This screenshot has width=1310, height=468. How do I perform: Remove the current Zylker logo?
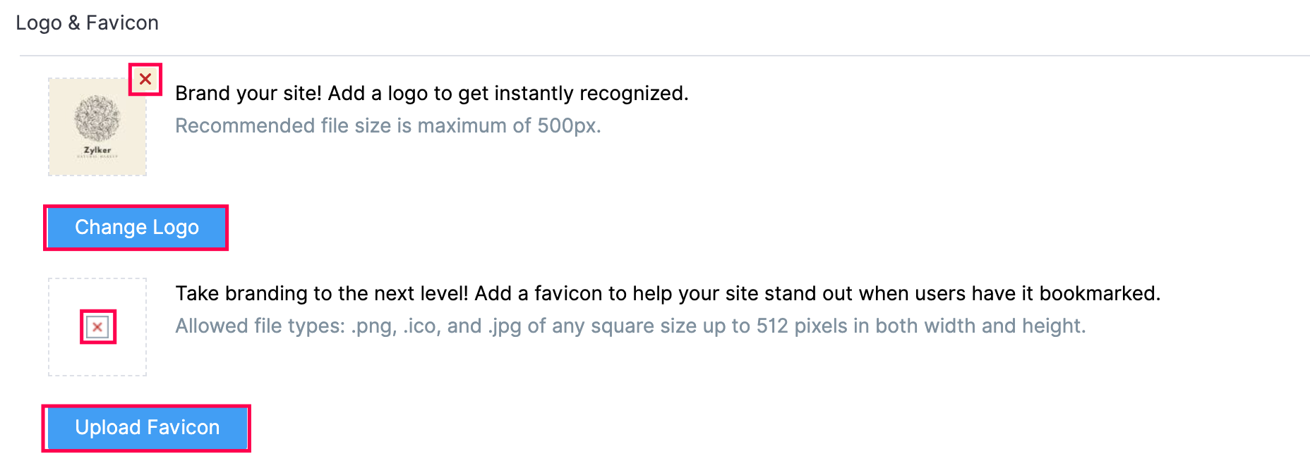coord(145,79)
